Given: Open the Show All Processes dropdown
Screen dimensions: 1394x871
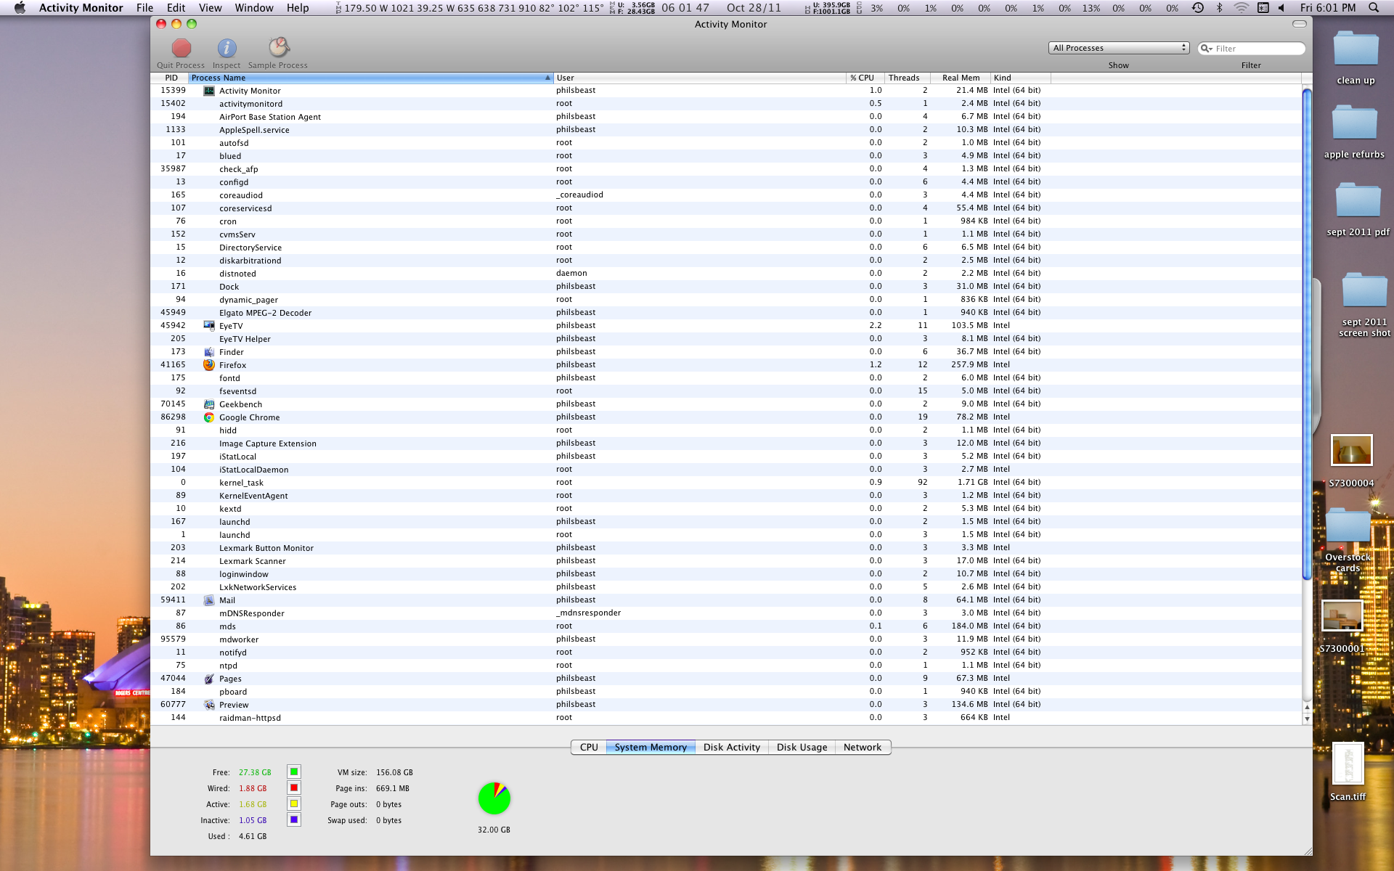Looking at the screenshot, I should tap(1118, 48).
